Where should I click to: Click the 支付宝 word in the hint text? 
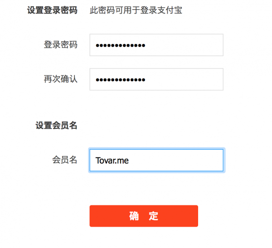click(170, 10)
